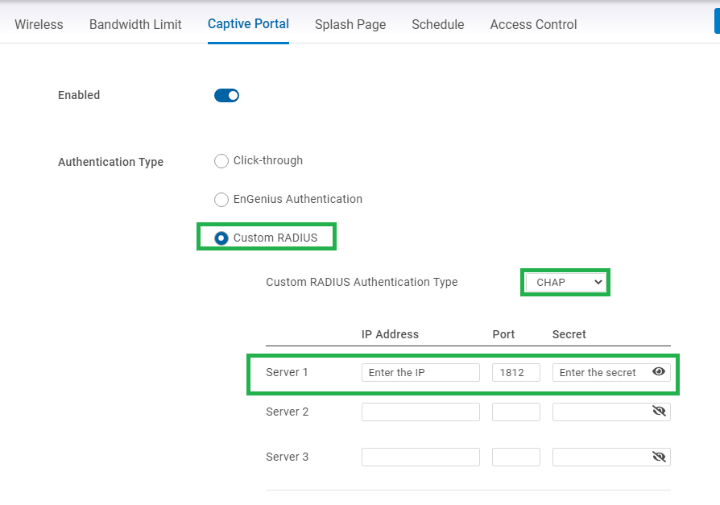This screenshot has height=505, width=720.
Task: Choose EnGenius Authentication radio button
Action: [x=221, y=200]
